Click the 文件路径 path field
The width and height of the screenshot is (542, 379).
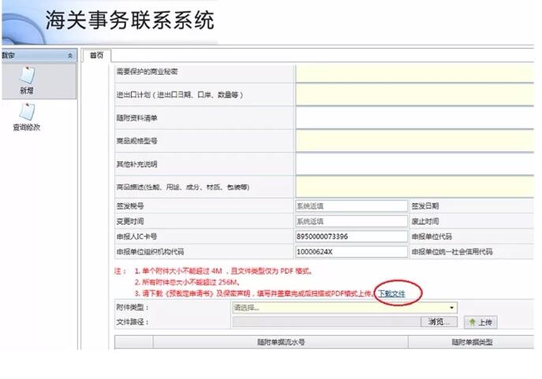pyautogui.click(x=327, y=321)
